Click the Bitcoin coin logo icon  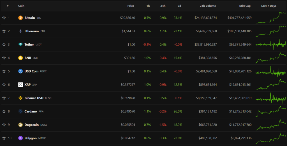point(20,18)
